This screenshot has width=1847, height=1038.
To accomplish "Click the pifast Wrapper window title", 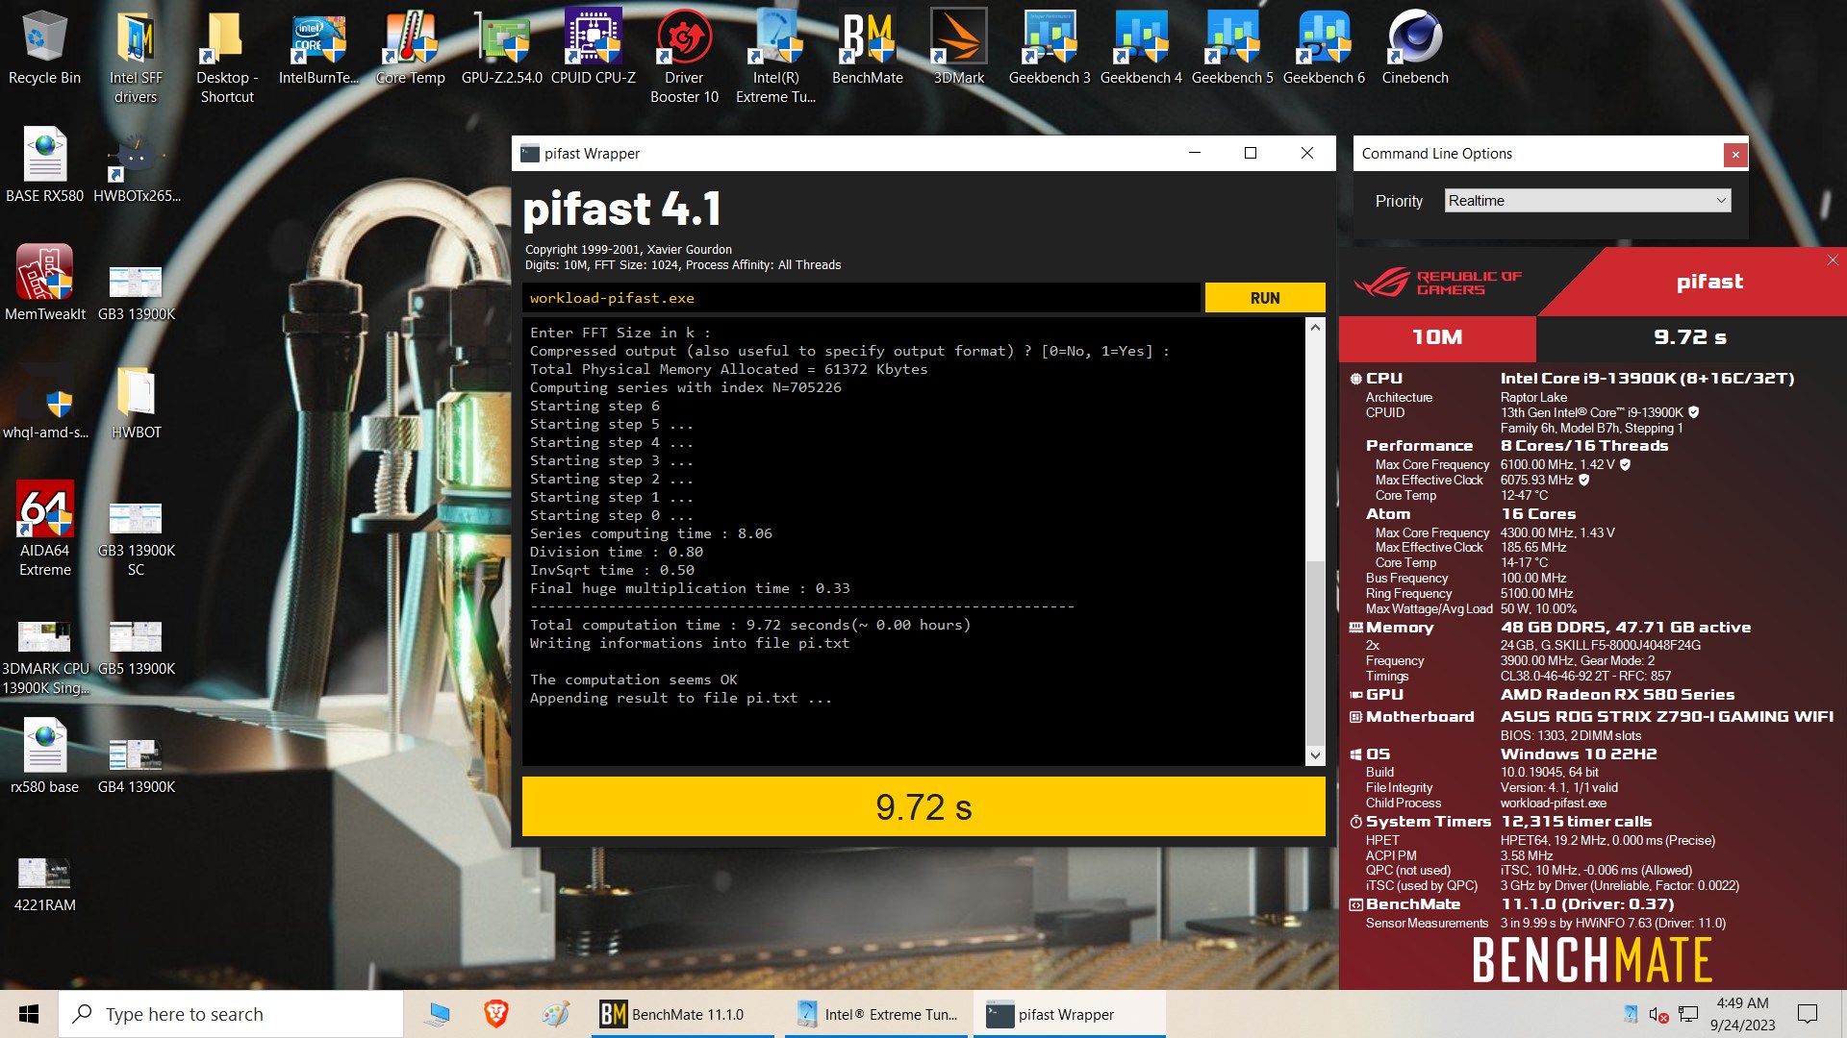I will coord(592,154).
